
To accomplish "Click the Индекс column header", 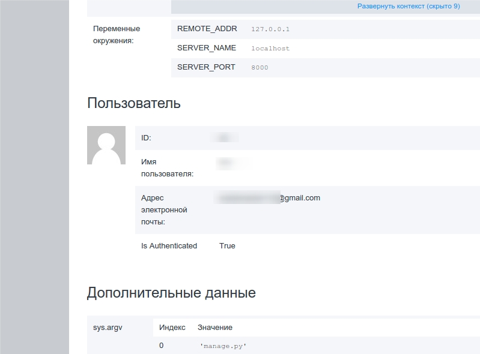I will [172, 328].
